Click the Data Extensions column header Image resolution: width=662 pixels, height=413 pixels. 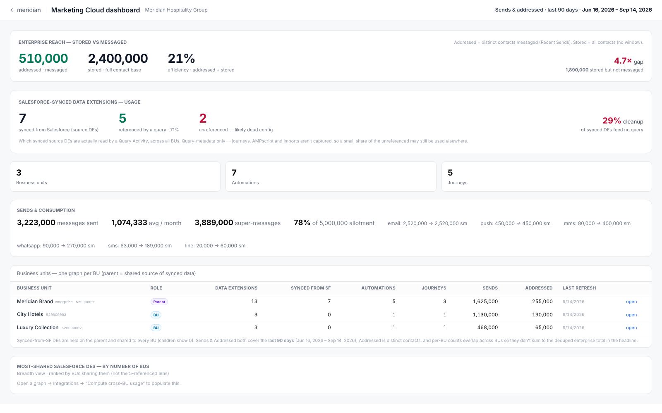(236, 288)
